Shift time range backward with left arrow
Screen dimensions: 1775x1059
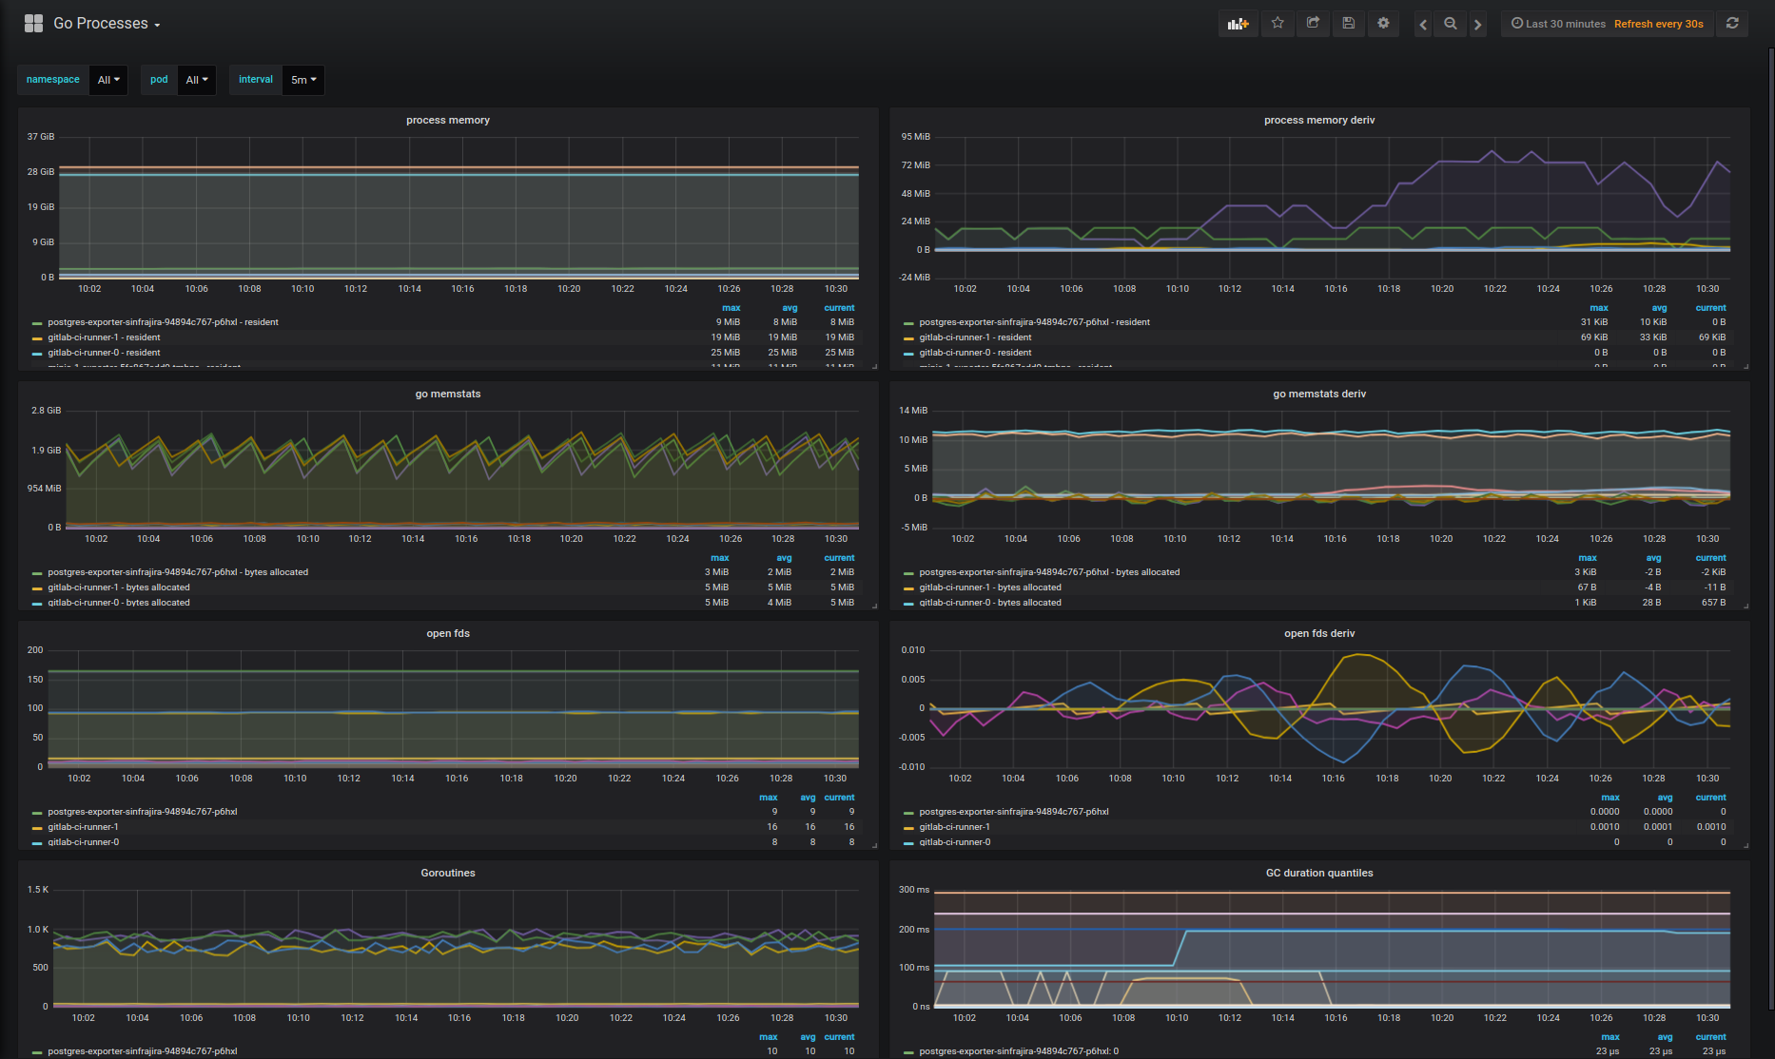(x=1423, y=24)
